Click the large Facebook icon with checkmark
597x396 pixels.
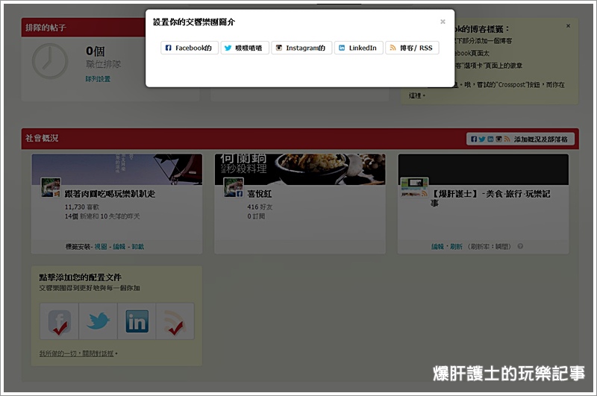tap(60, 321)
